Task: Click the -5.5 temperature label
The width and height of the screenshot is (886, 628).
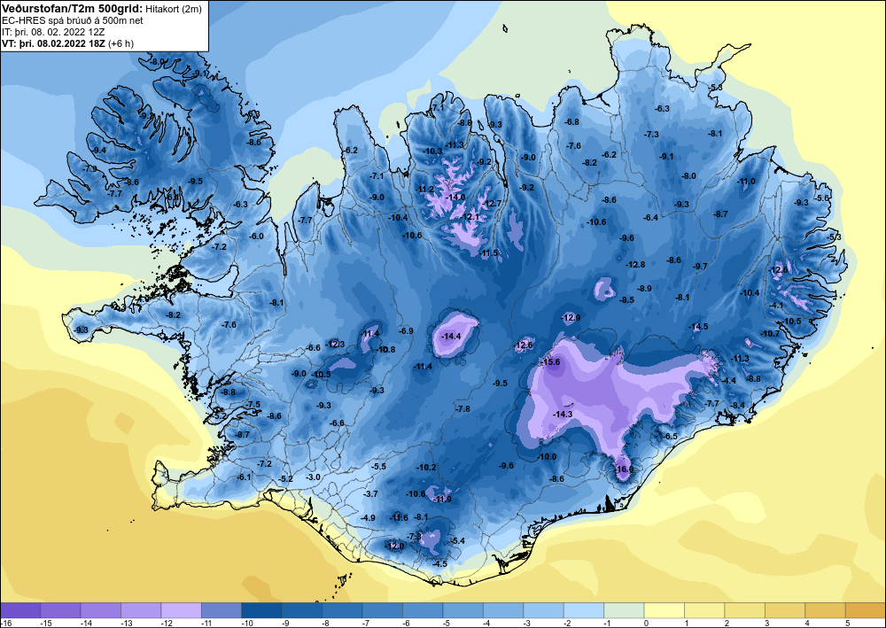Action: pyautogui.click(x=378, y=467)
